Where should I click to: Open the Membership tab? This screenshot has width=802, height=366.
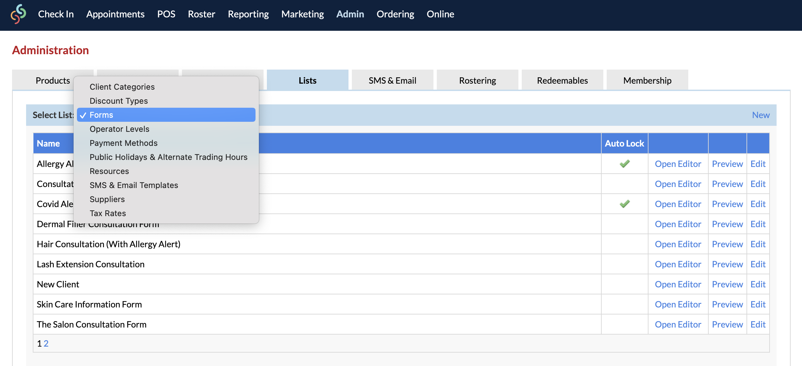coord(647,80)
